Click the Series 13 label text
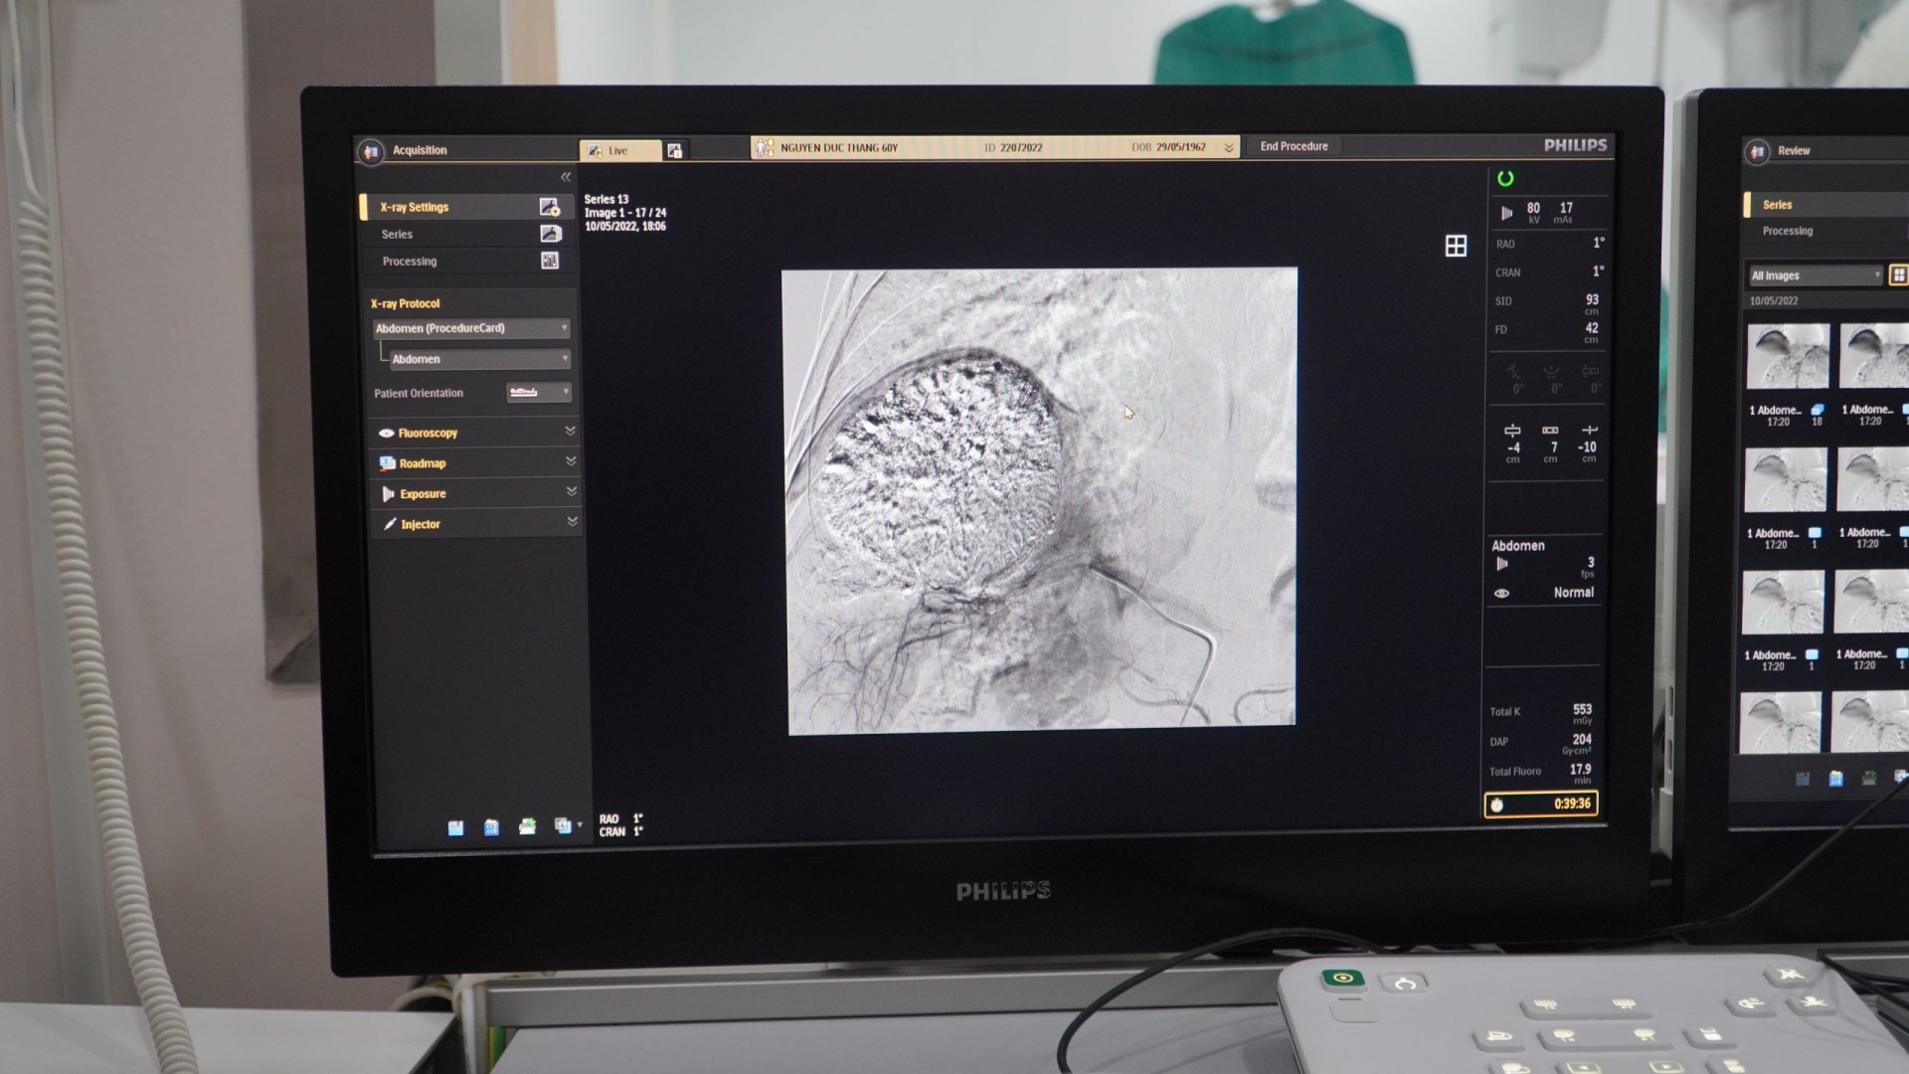Image resolution: width=1909 pixels, height=1074 pixels. click(607, 200)
